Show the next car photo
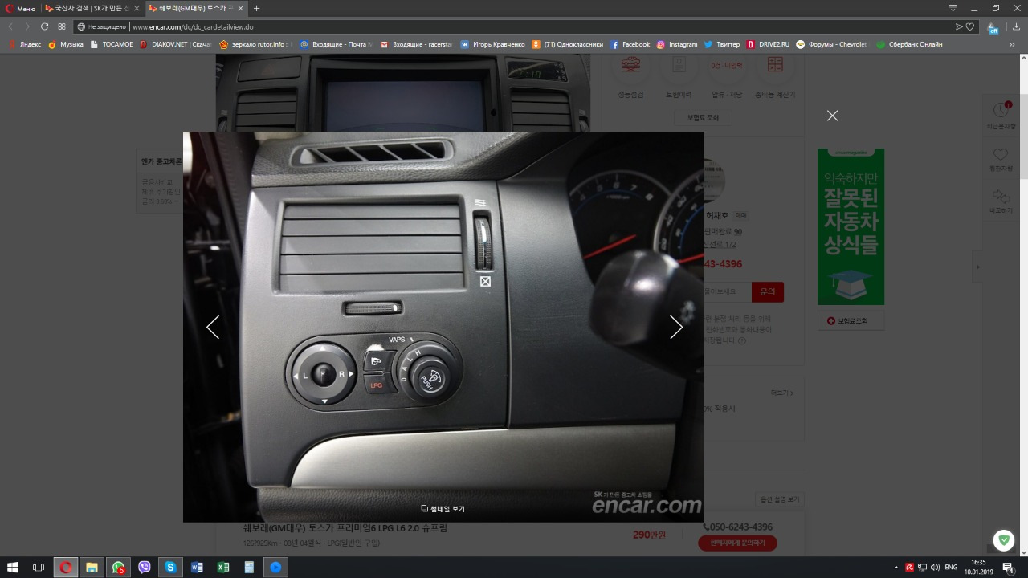The width and height of the screenshot is (1028, 578). (676, 327)
